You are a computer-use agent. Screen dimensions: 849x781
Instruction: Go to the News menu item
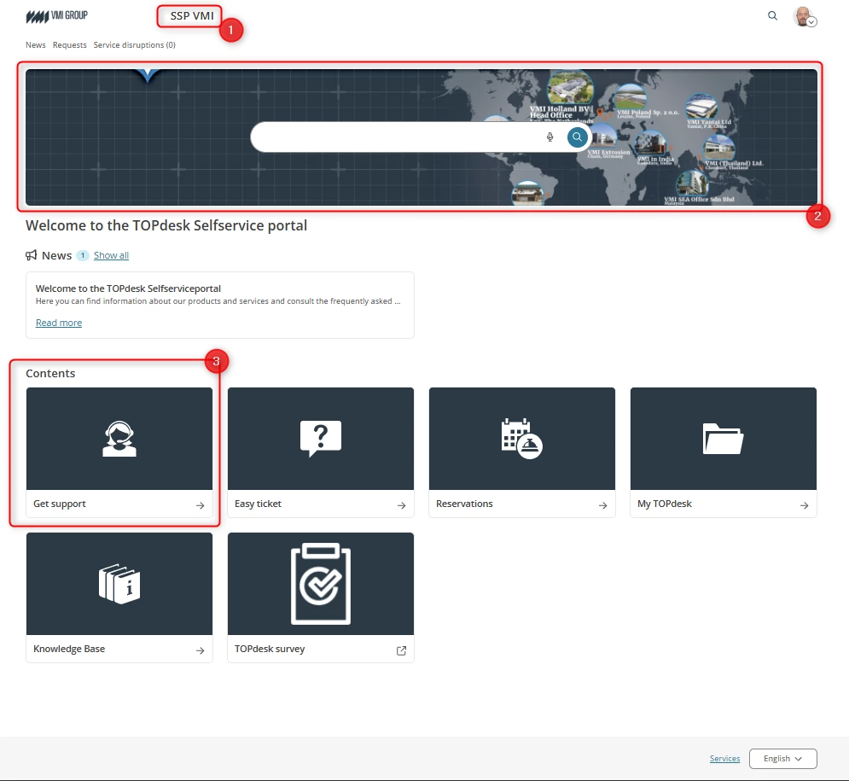(x=36, y=45)
